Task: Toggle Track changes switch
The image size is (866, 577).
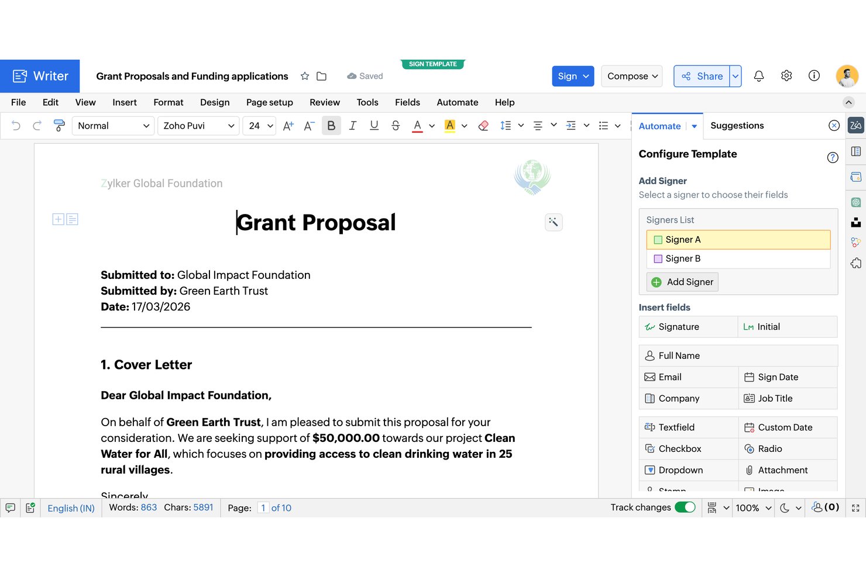Action: (685, 507)
